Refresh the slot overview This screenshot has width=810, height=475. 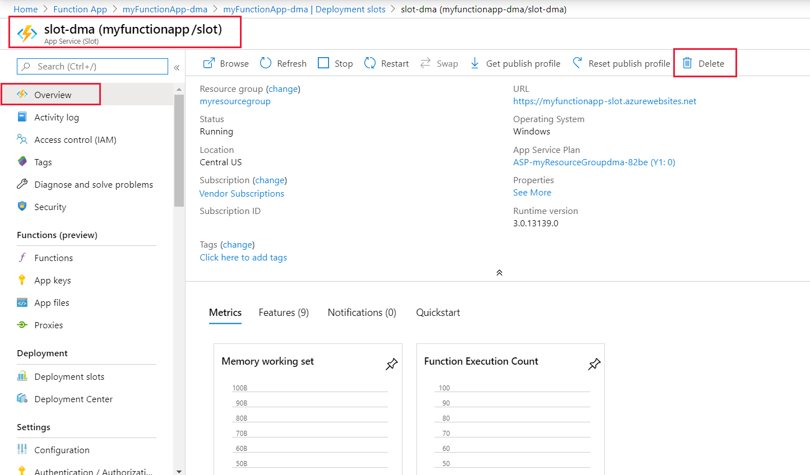[283, 63]
